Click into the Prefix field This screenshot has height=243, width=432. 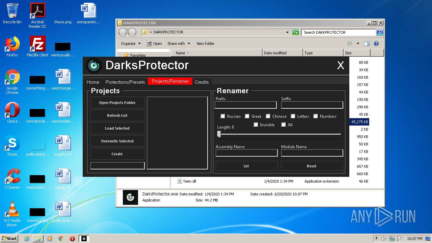point(246,105)
